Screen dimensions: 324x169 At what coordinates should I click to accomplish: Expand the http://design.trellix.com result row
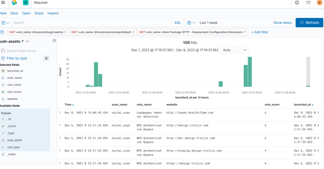(60, 125)
